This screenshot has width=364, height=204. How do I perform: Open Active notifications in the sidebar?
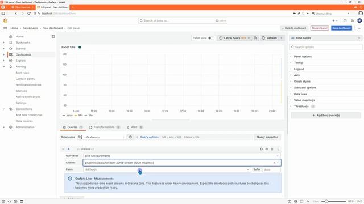click(x=28, y=97)
